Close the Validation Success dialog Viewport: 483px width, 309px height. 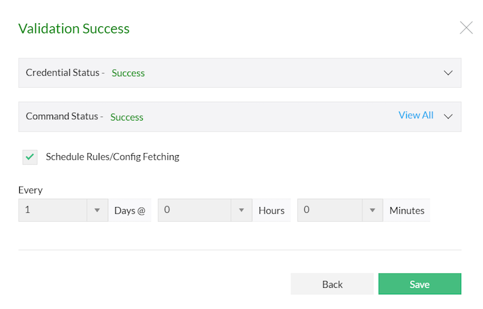click(x=466, y=28)
